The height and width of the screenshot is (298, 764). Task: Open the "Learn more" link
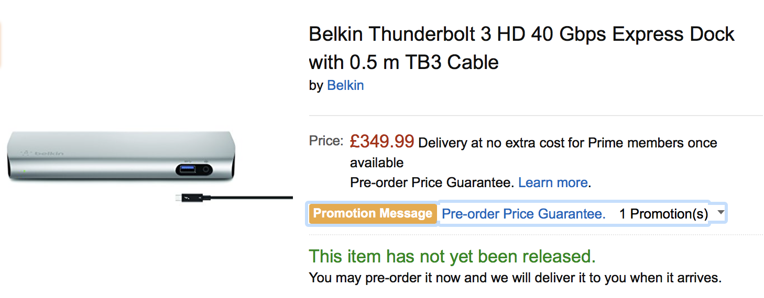pyautogui.click(x=552, y=182)
